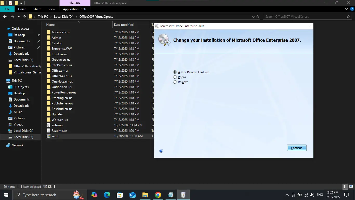
Task: Show hidden system tray icons
Action: (287, 195)
